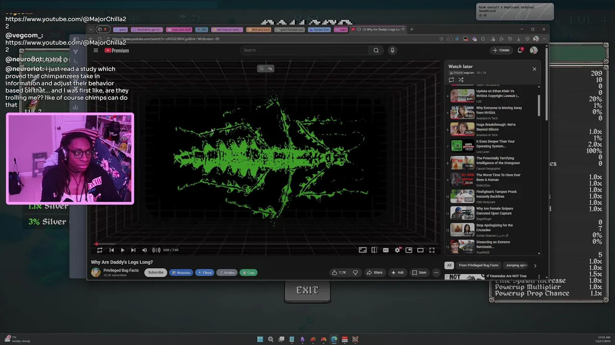Enter full screen video
This screenshot has width=615, height=345.
(432, 250)
